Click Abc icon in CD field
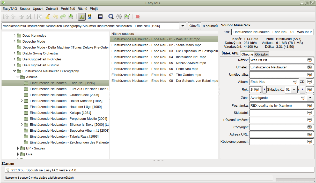Screen dimensions: 316x183 [310, 82]
